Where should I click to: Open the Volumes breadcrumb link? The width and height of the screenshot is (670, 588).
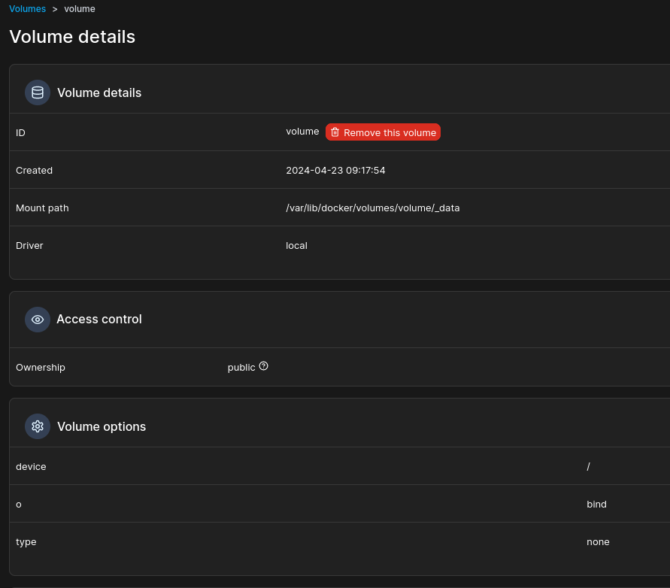tap(27, 9)
